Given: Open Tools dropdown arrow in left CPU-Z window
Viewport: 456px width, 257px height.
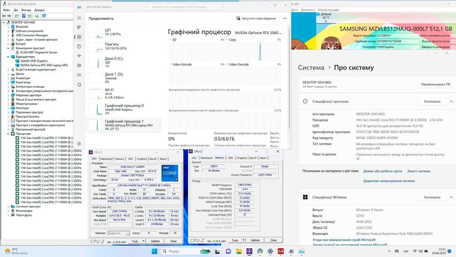Looking at the screenshot, I should [x=143, y=241].
